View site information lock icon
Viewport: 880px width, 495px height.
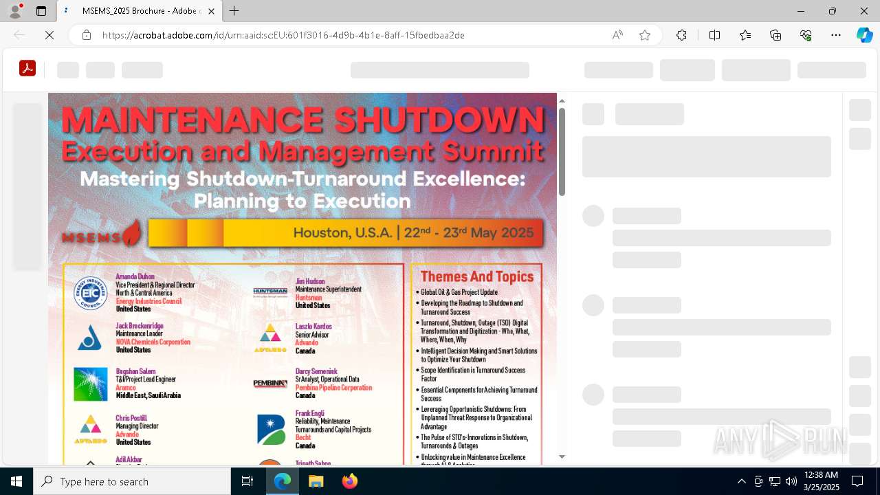click(87, 35)
